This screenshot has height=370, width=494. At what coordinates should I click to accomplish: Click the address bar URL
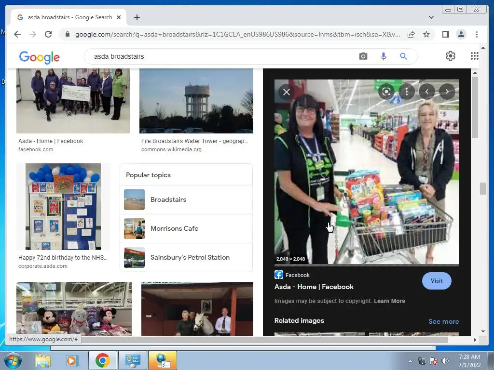point(237,34)
